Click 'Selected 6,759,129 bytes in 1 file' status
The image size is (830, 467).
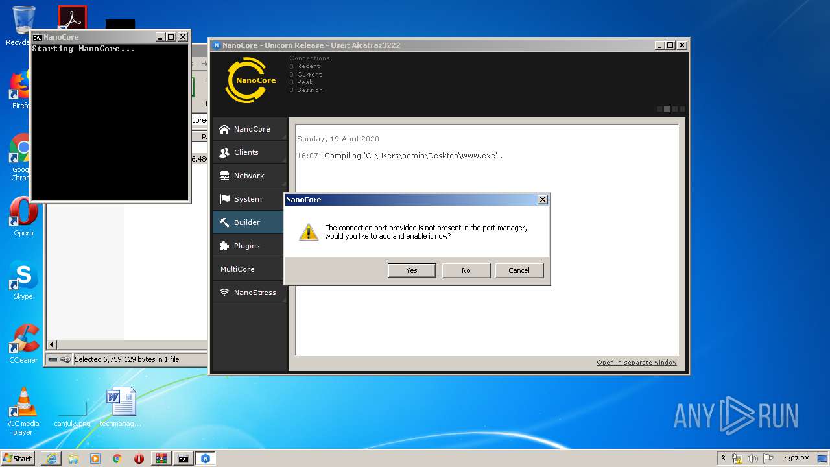[x=127, y=359]
